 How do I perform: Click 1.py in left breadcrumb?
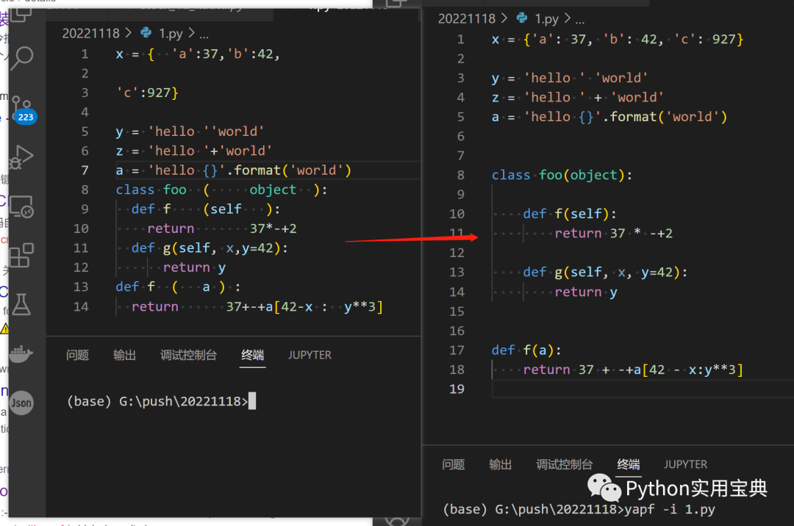[x=171, y=34]
